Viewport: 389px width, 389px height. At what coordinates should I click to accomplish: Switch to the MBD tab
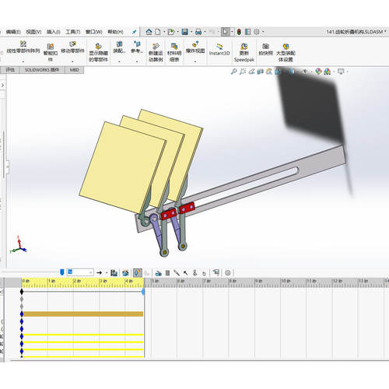tap(75, 70)
